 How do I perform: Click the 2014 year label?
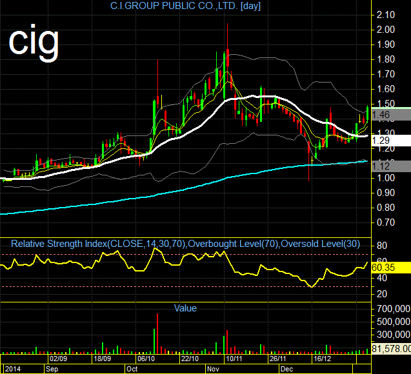(x=13, y=369)
